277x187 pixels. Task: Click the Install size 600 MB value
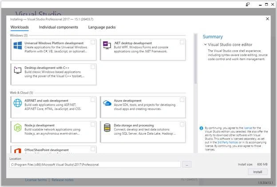pyautogui.click(x=262, y=164)
